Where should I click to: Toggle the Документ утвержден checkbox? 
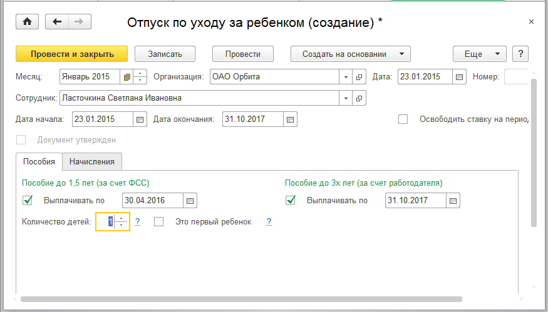point(21,140)
